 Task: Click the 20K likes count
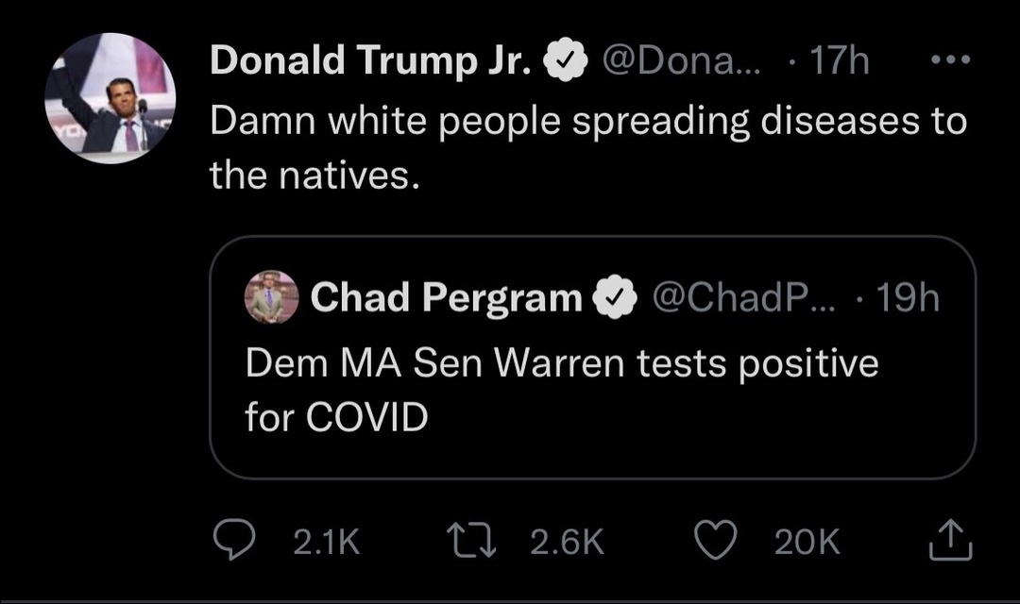pyautogui.click(x=807, y=541)
